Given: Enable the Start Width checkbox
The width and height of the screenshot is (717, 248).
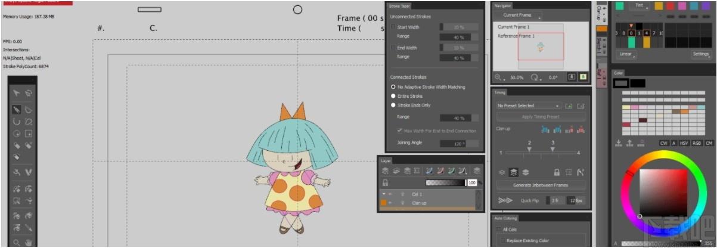Looking at the screenshot, I should (x=393, y=27).
